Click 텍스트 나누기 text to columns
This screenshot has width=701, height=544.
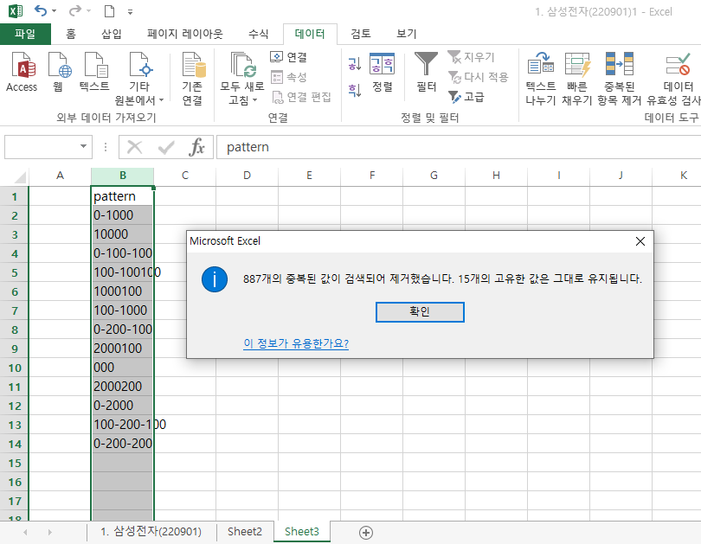(541, 78)
